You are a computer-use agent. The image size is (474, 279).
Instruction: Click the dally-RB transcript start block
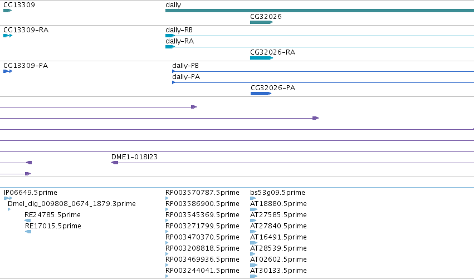click(170, 36)
